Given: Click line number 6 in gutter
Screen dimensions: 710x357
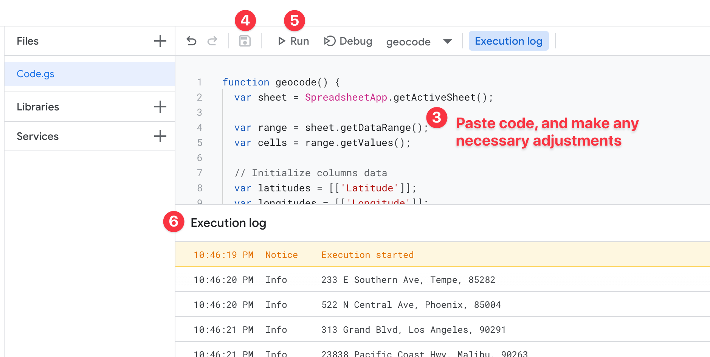Looking at the screenshot, I should click(200, 158).
